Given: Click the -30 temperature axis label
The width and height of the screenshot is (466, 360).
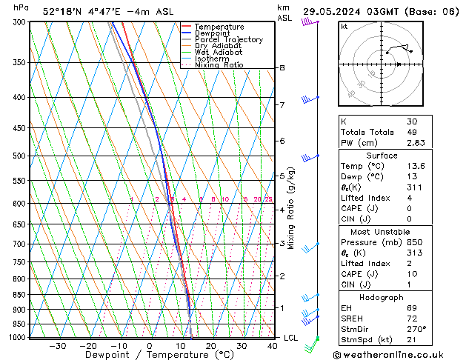Looking at the screenshot, I should tap(57, 346).
